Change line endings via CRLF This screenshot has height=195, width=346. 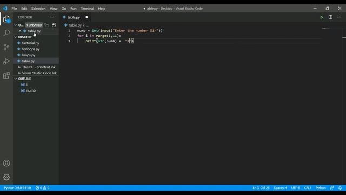(308, 188)
